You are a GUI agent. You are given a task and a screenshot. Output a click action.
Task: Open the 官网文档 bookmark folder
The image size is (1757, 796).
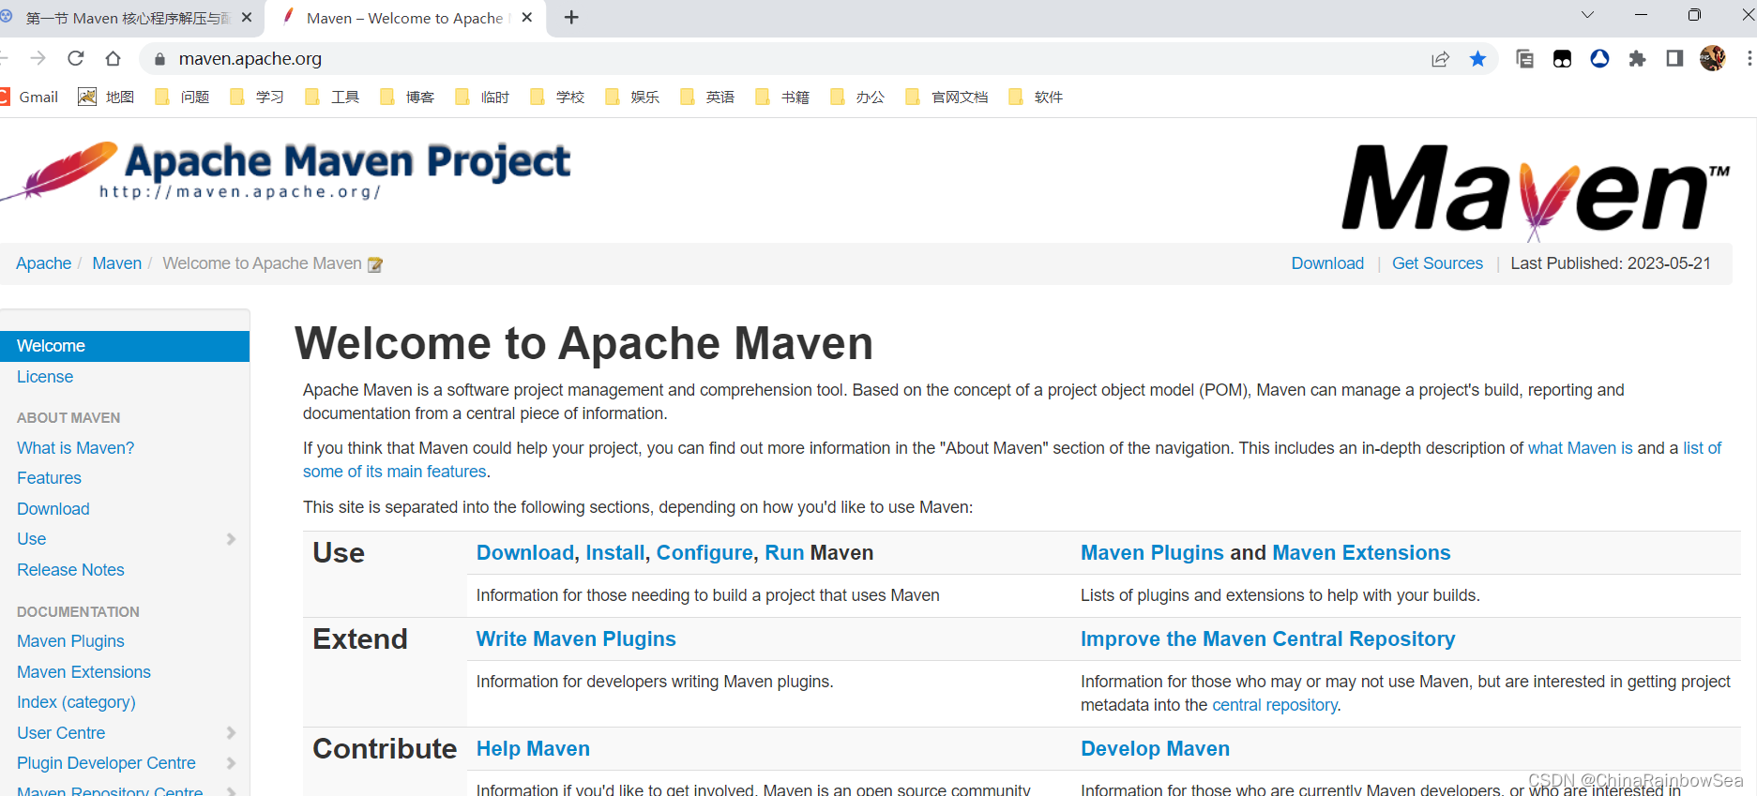[x=947, y=97]
